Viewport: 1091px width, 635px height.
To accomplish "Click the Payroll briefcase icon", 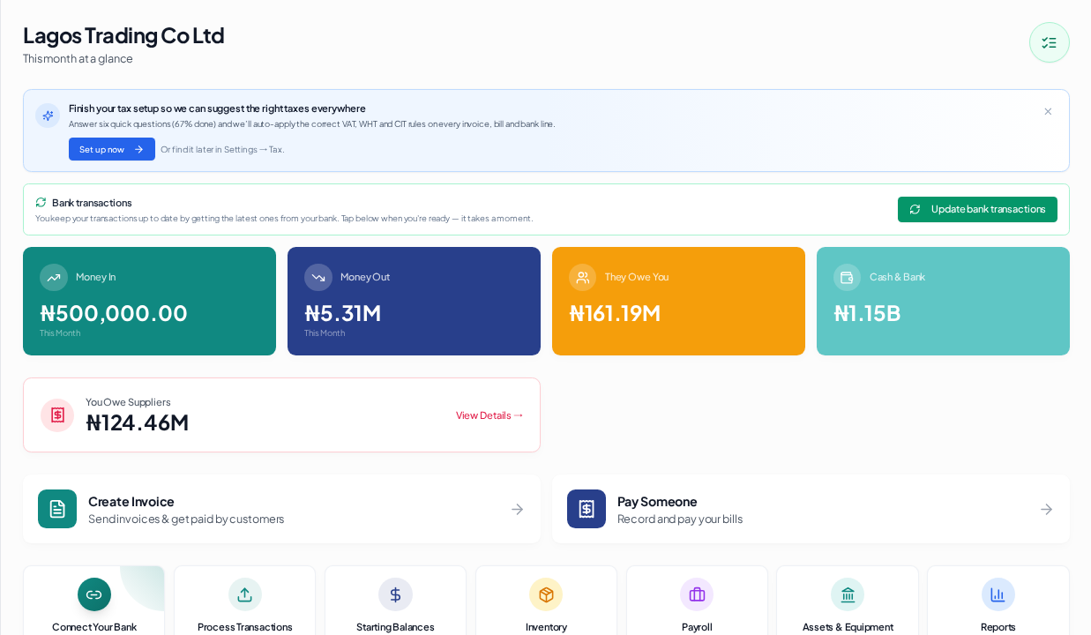I will click(697, 594).
